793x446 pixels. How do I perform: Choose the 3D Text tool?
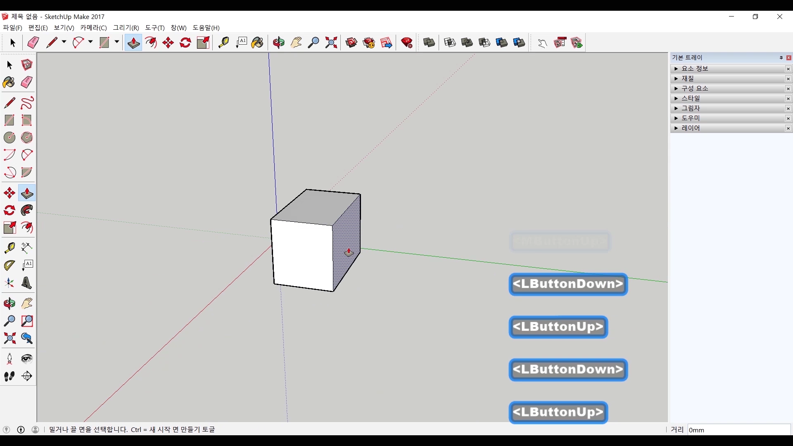[27, 283]
